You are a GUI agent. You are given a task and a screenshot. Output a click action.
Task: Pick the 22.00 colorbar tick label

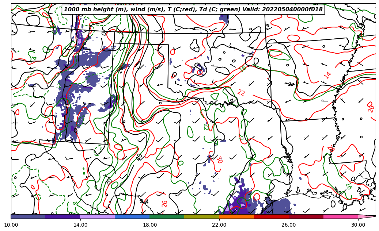pyautogui.click(x=219, y=225)
